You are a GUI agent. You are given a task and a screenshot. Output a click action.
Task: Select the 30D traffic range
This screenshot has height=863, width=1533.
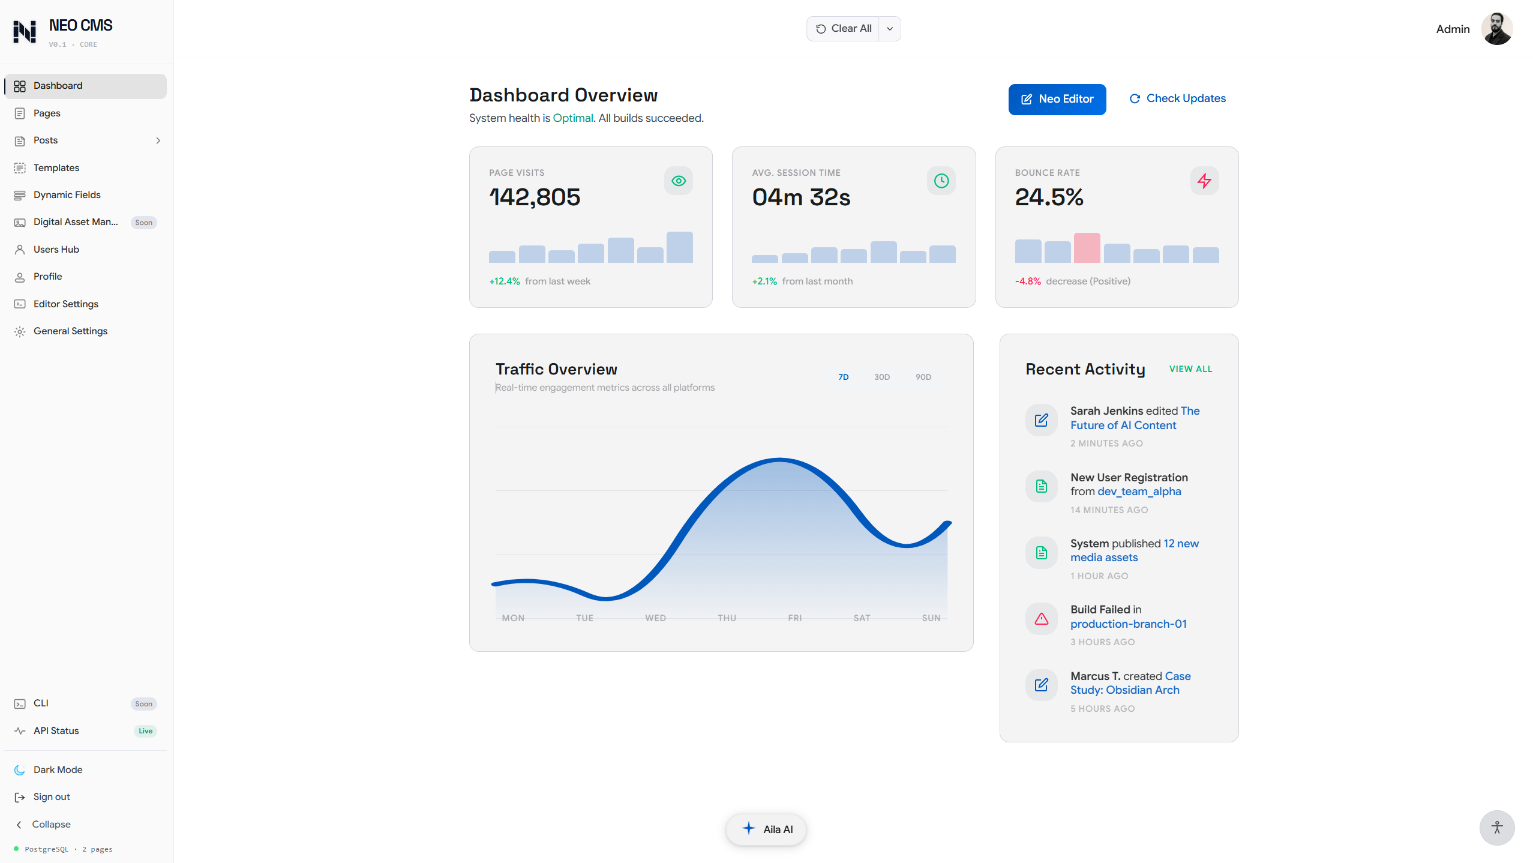(881, 377)
